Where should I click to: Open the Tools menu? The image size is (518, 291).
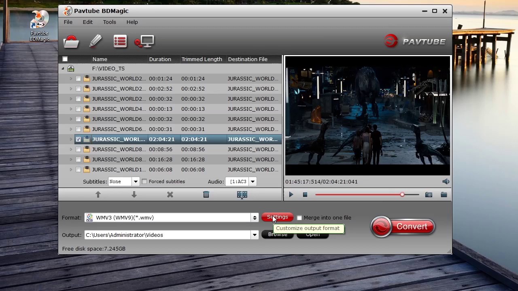pyautogui.click(x=109, y=22)
